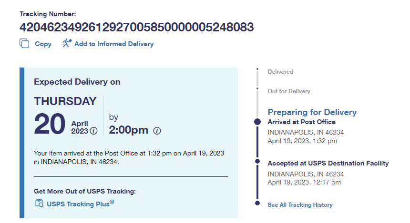This screenshot has width=410, height=223.
Task: Expand See All Tracking History
Action: coord(300,205)
